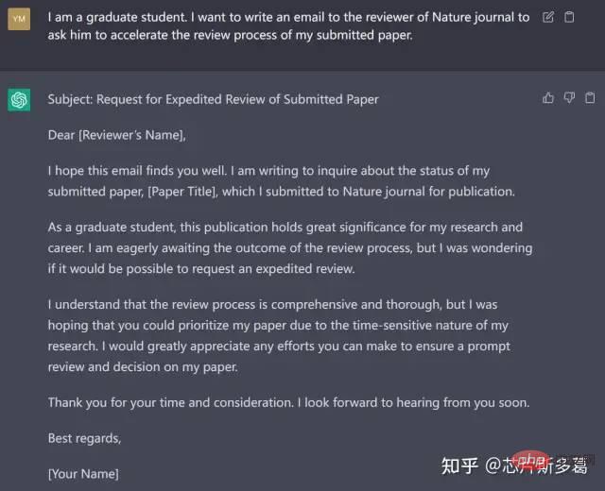Give the response a thumbs up
Screen dimensions: 605x491
pos(548,98)
